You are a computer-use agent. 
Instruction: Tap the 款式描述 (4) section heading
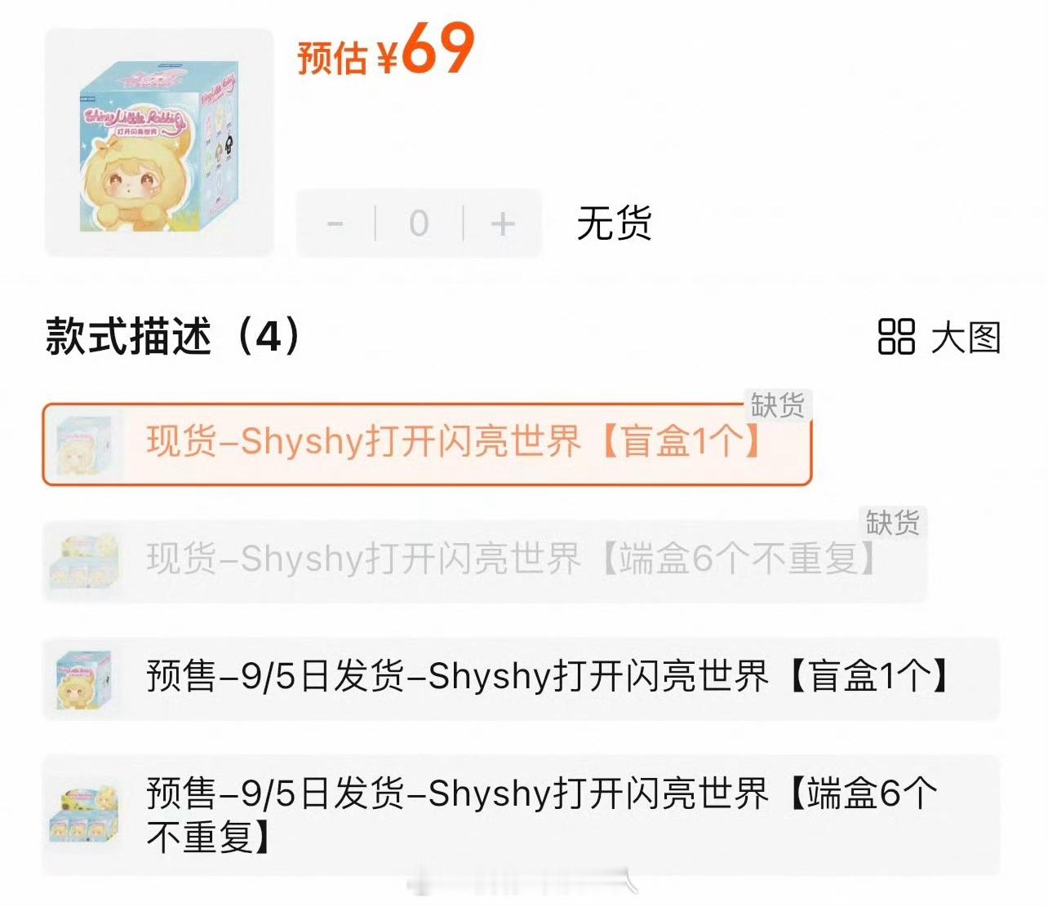click(175, 336)
